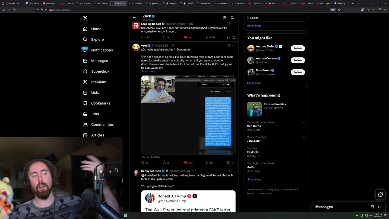This screenshot has height=219, width=389.
Task: Reply to yeet's post with 18 replies
Action: coord(144,163)
